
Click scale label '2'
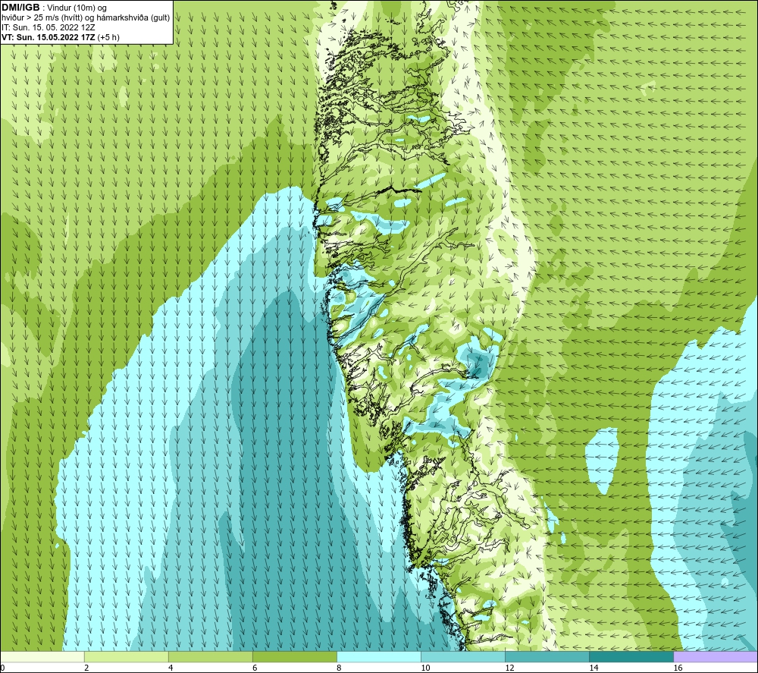pyautogui.click(x=86, y=668)
